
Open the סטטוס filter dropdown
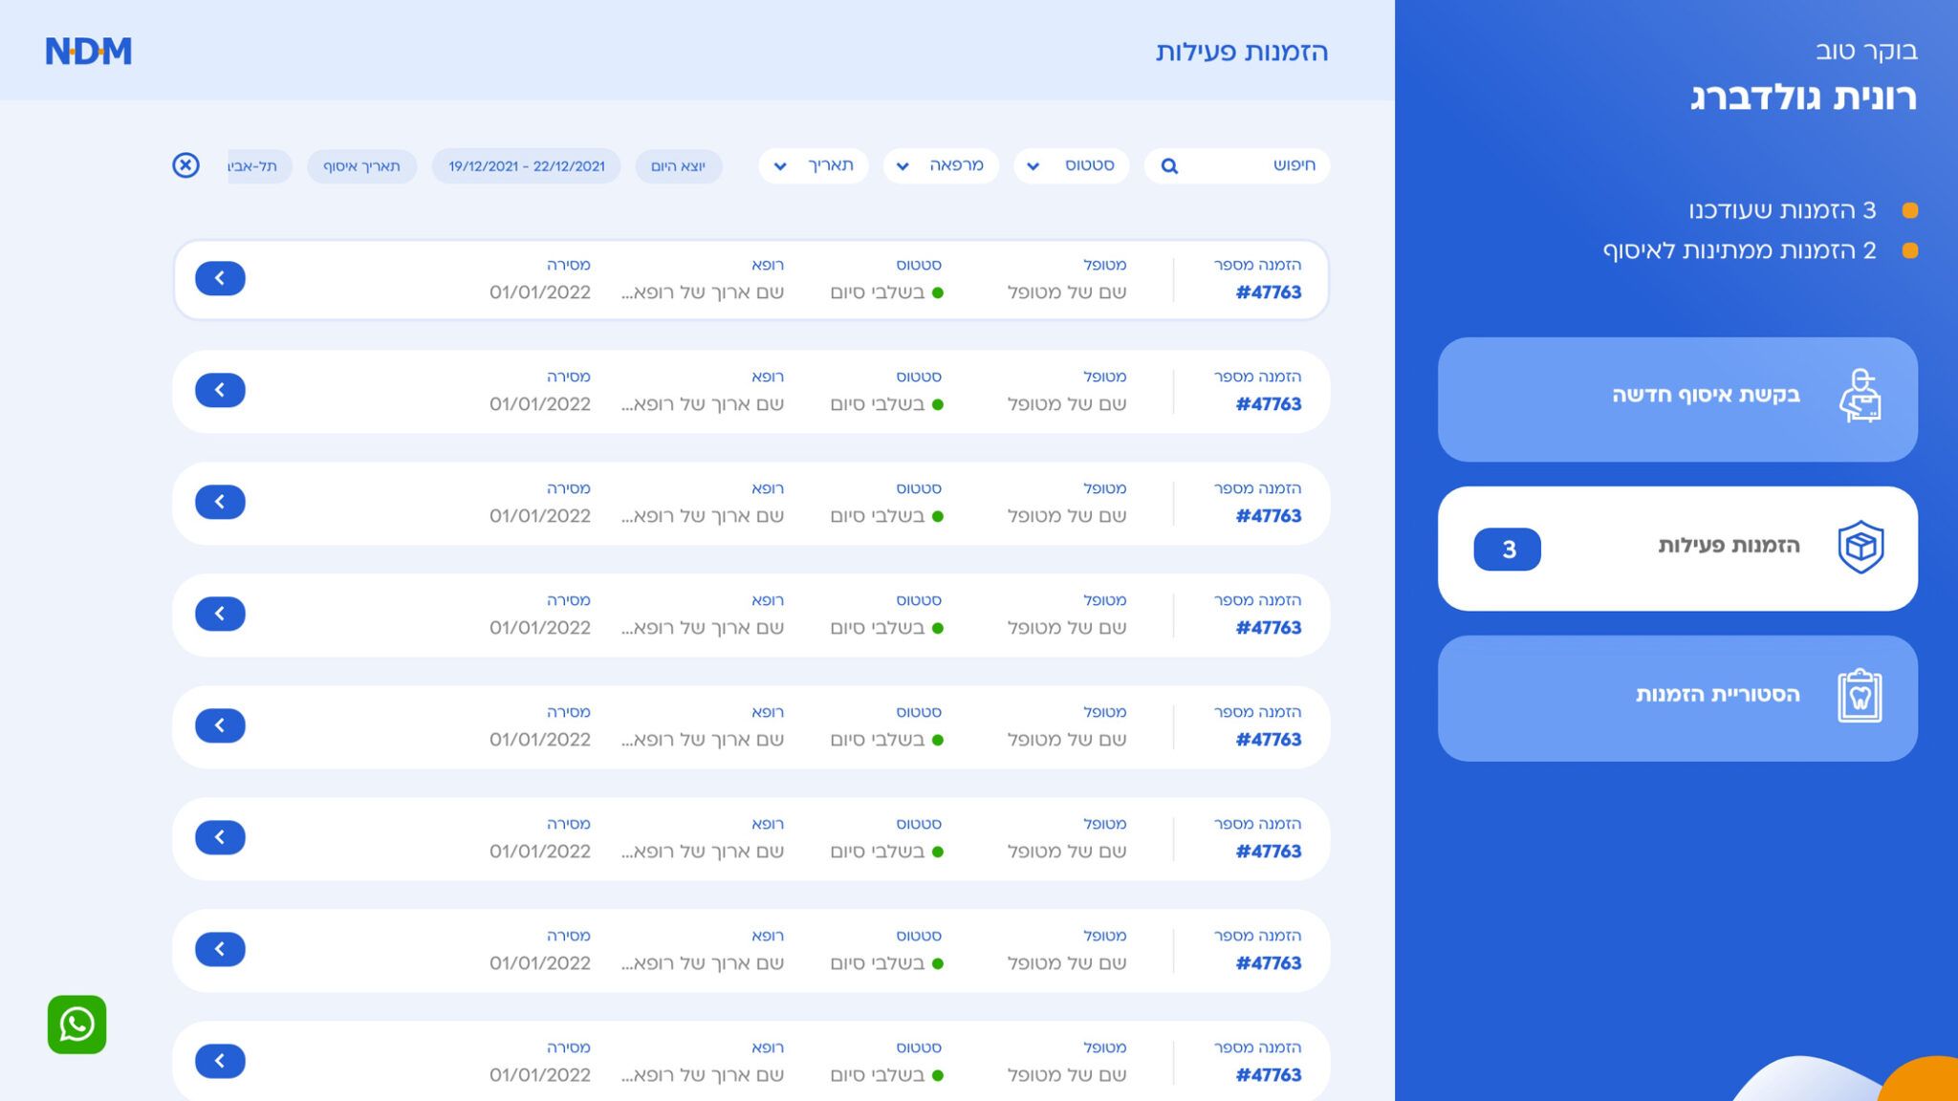[1071, 165]
